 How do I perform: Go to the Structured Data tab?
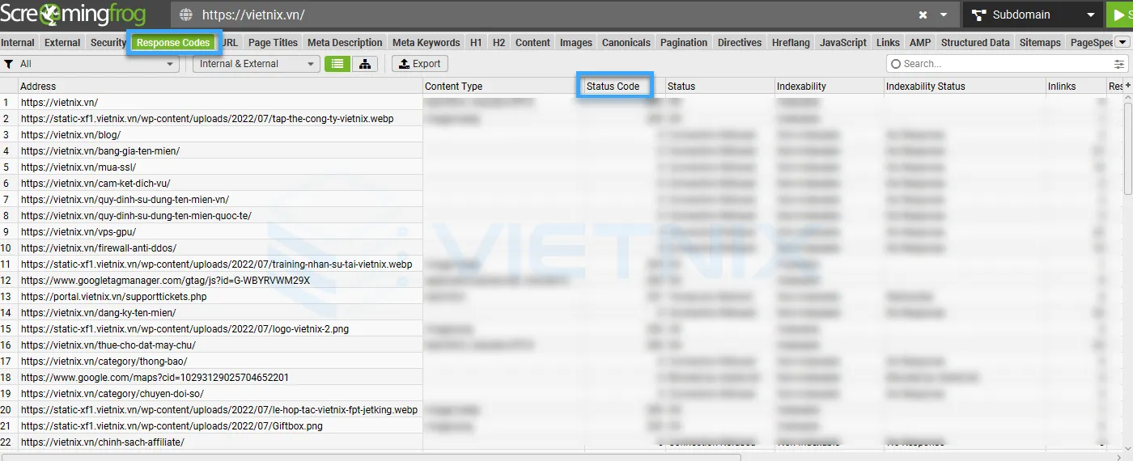click(975, 43)
